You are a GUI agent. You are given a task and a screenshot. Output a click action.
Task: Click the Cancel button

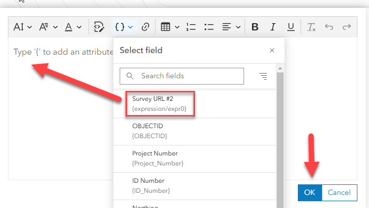click(339, 193)
